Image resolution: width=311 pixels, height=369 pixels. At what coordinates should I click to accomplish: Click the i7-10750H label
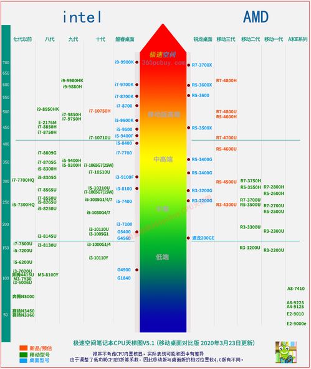pyautogui.click(x=100, y=111)
